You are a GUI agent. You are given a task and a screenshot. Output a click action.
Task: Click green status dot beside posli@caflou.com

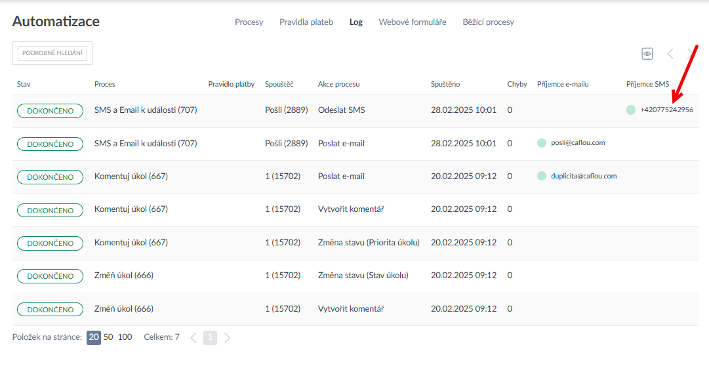[542, 143]
